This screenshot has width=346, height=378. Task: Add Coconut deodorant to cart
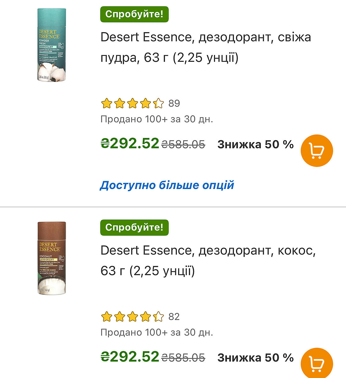316,364
